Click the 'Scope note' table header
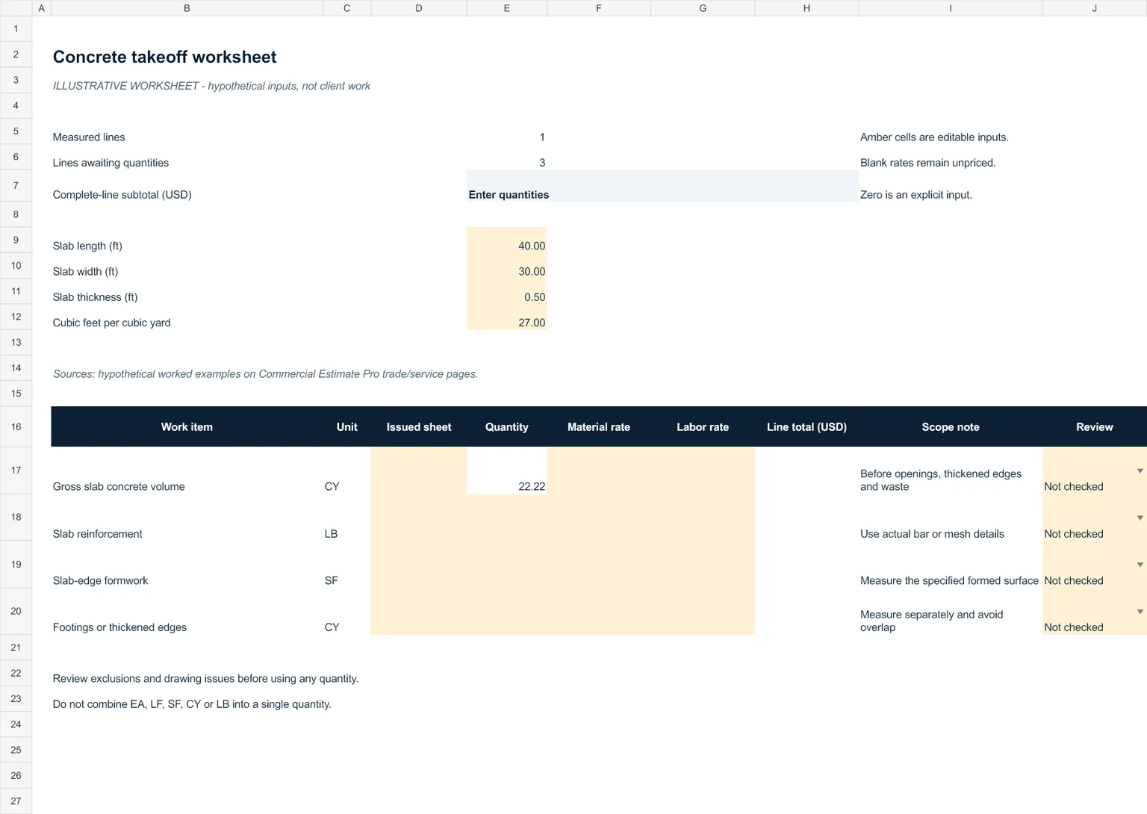This screenshot has height=814, width=1147. (951, 427)
